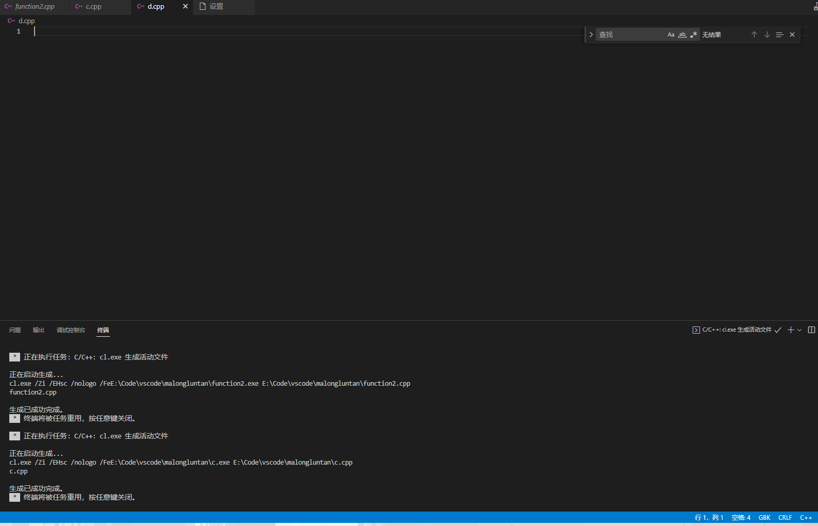Click the output line reading c.cpp
The height and width of the screenshot is (526, 818).
tap(19, 471)
